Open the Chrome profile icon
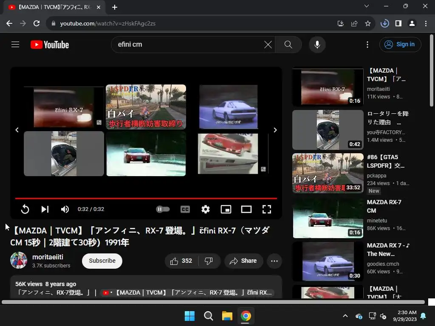Screen dimensions: 435x326 (412, 24)
